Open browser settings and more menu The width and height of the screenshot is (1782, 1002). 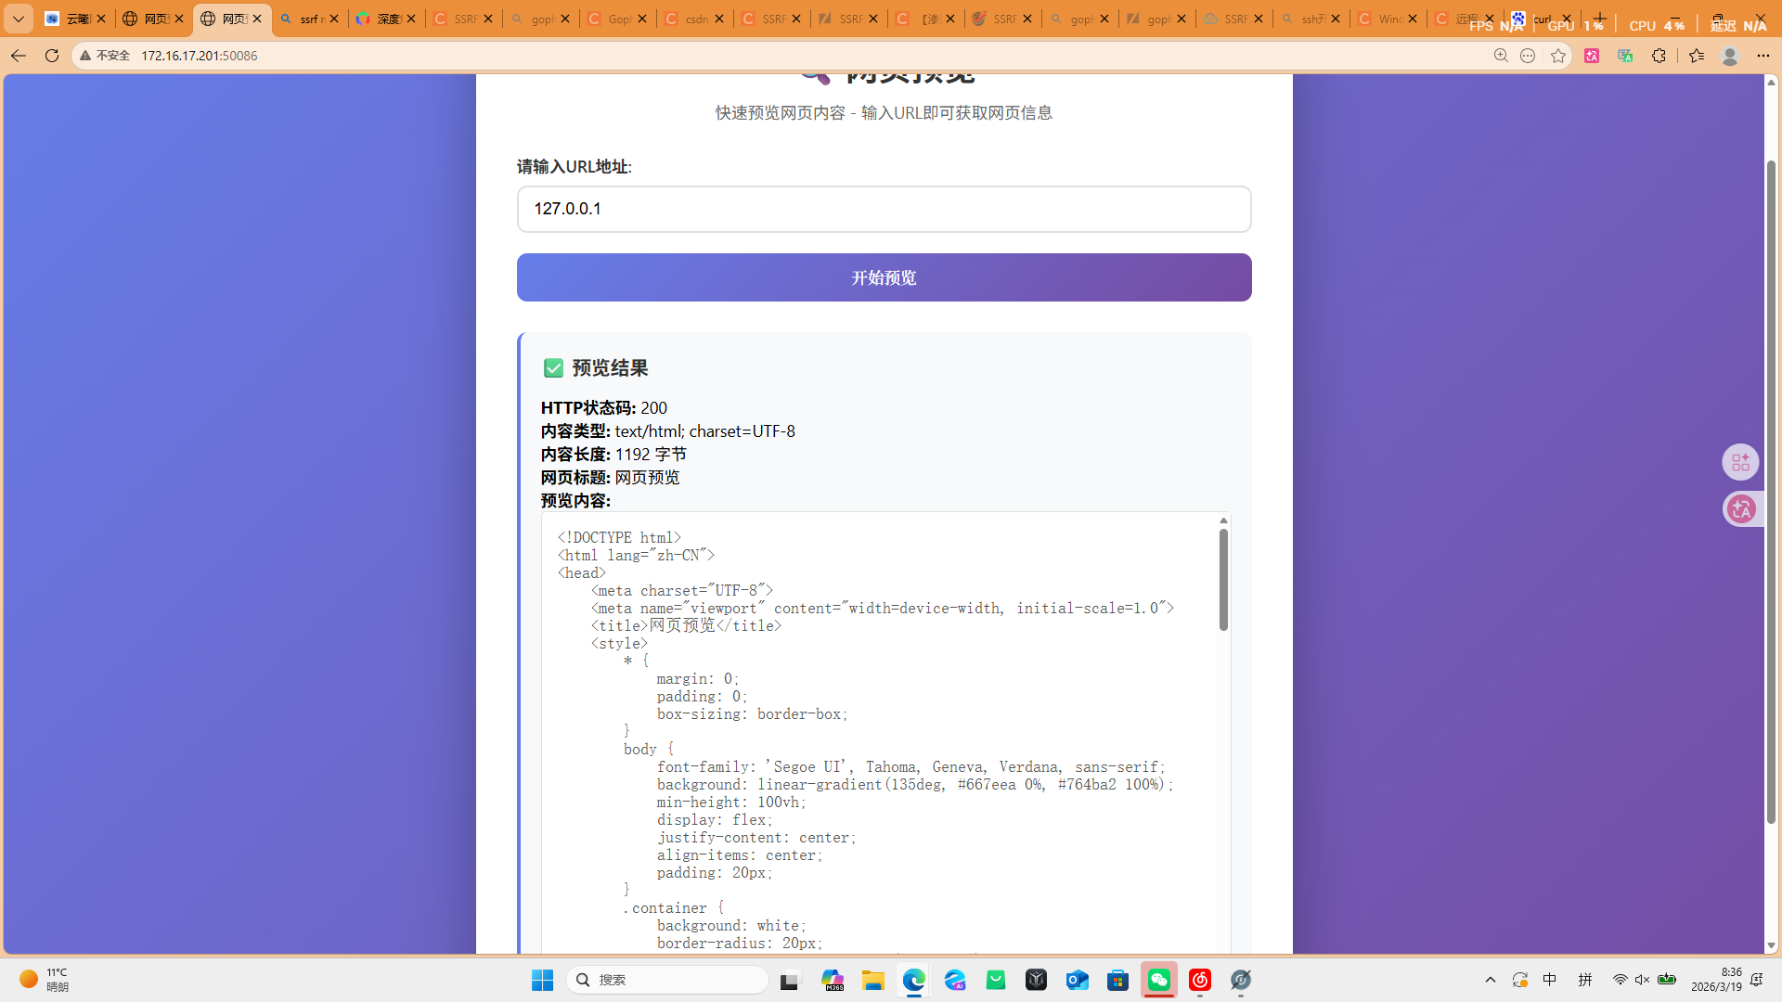click(x=1763, y=56)
